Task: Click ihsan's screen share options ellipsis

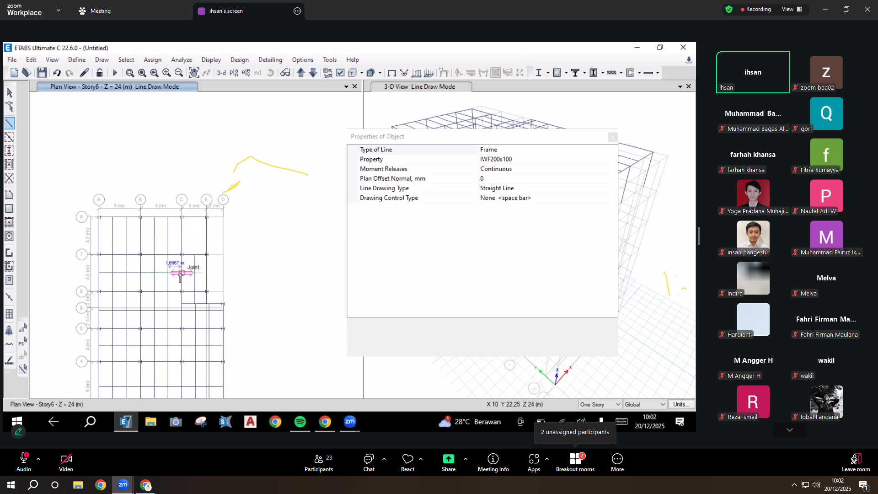Action: [297, 11]
